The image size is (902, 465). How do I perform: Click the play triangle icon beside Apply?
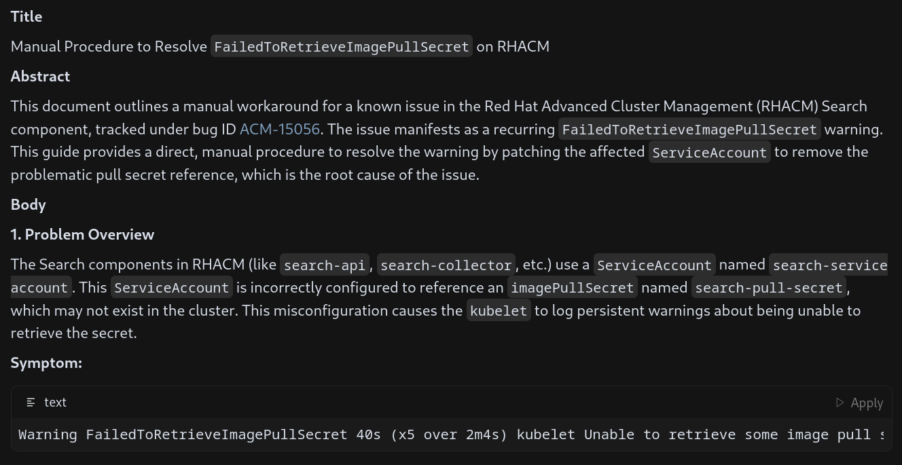(840, 403)
